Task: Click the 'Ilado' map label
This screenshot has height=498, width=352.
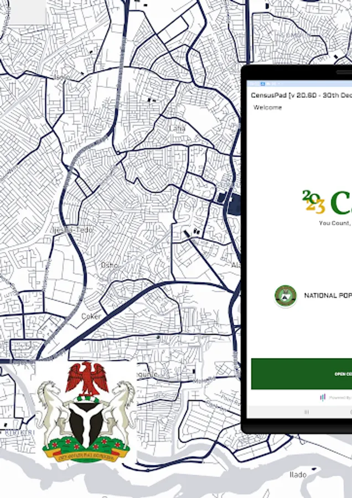Action: coord(298,475)
